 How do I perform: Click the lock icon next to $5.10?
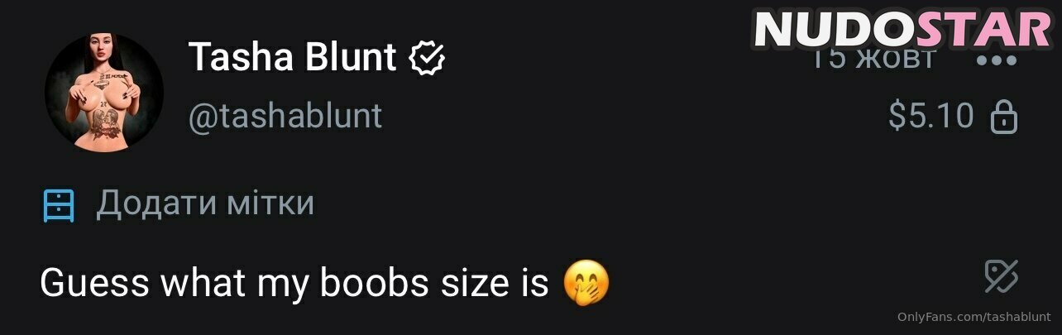click(1003, 117)
